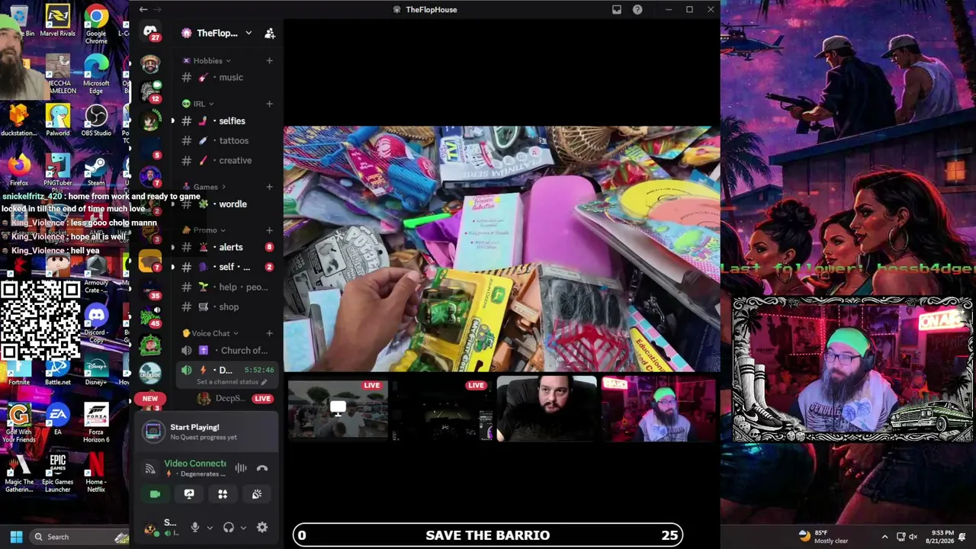
Task: Launch Marvel Rivals from the desktop
Action: point(58,21)
